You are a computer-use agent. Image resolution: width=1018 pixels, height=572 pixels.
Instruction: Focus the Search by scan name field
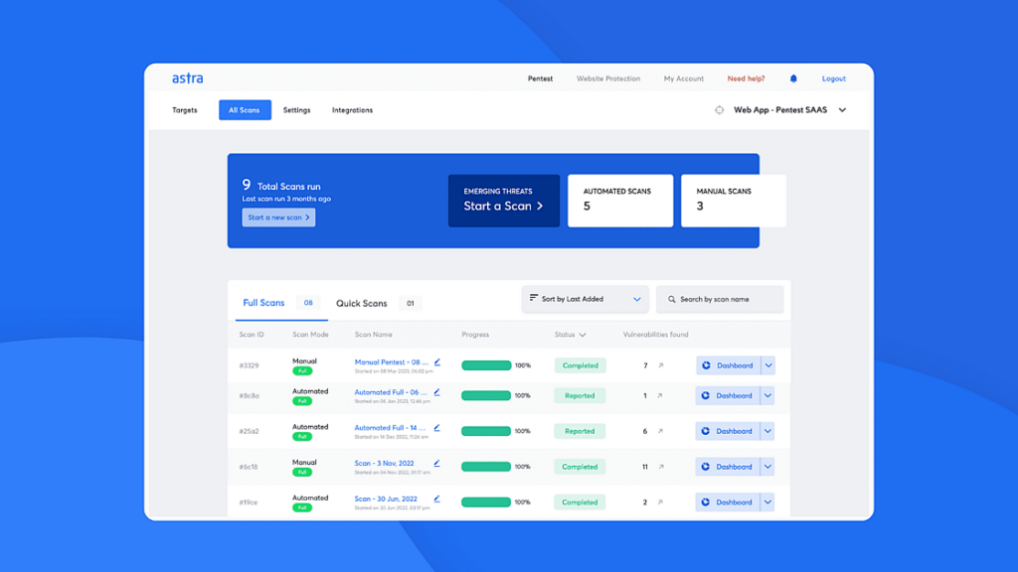[x=720, y=300]
